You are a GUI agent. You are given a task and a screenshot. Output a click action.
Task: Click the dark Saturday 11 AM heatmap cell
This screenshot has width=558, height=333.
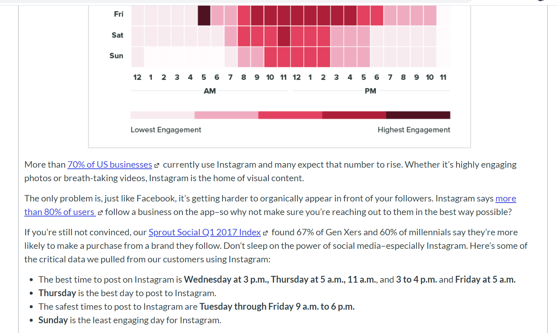(x=284, y=36)
